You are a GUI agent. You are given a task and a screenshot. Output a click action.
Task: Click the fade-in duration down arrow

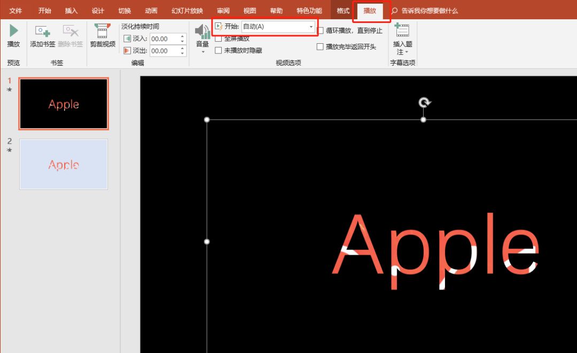183,41
